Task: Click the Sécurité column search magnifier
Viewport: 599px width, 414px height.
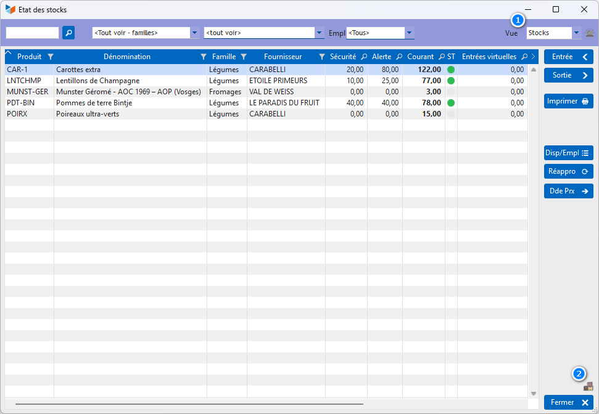Action: (x=364, y=57)
